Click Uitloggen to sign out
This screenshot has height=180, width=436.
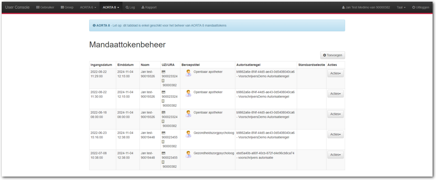tap(420, 7)
